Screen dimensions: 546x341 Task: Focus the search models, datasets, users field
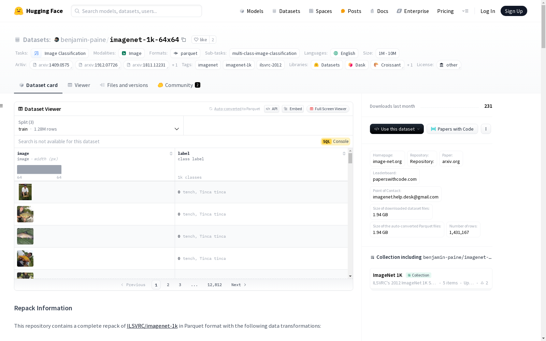pyautogui.click(x=136, y=11)
